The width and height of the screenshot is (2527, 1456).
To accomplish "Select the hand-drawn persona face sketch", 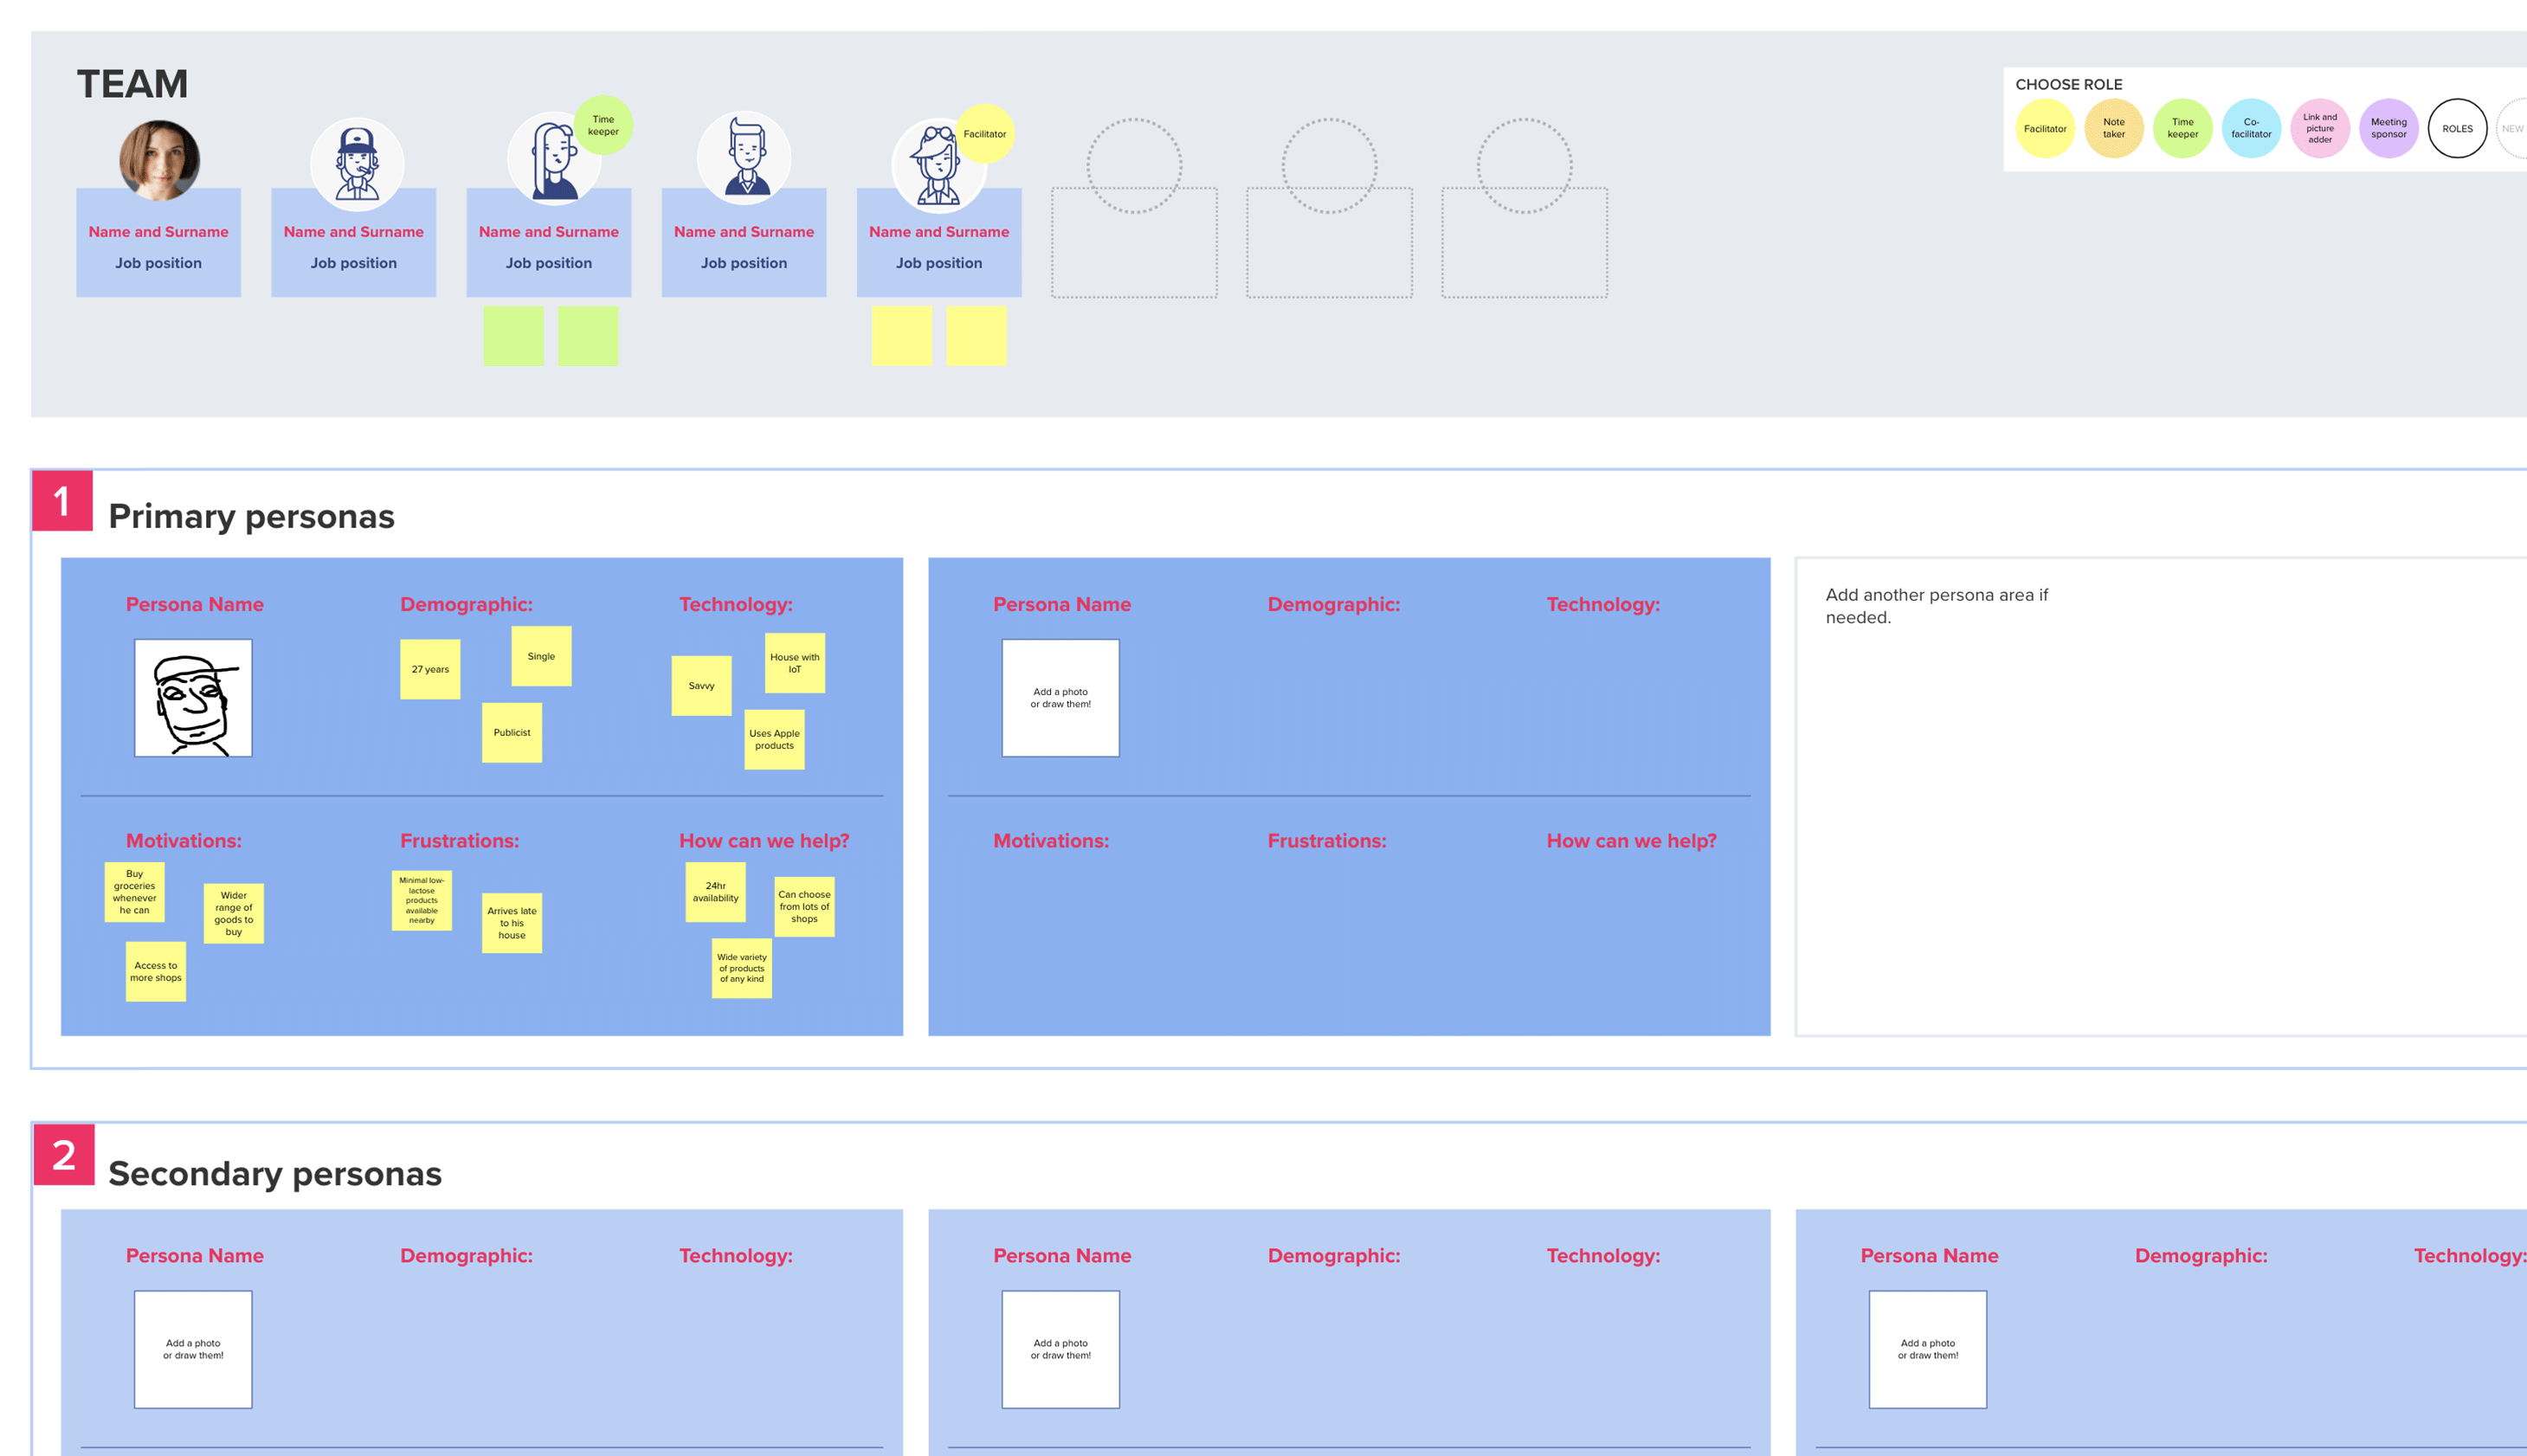I will point(193,698).
